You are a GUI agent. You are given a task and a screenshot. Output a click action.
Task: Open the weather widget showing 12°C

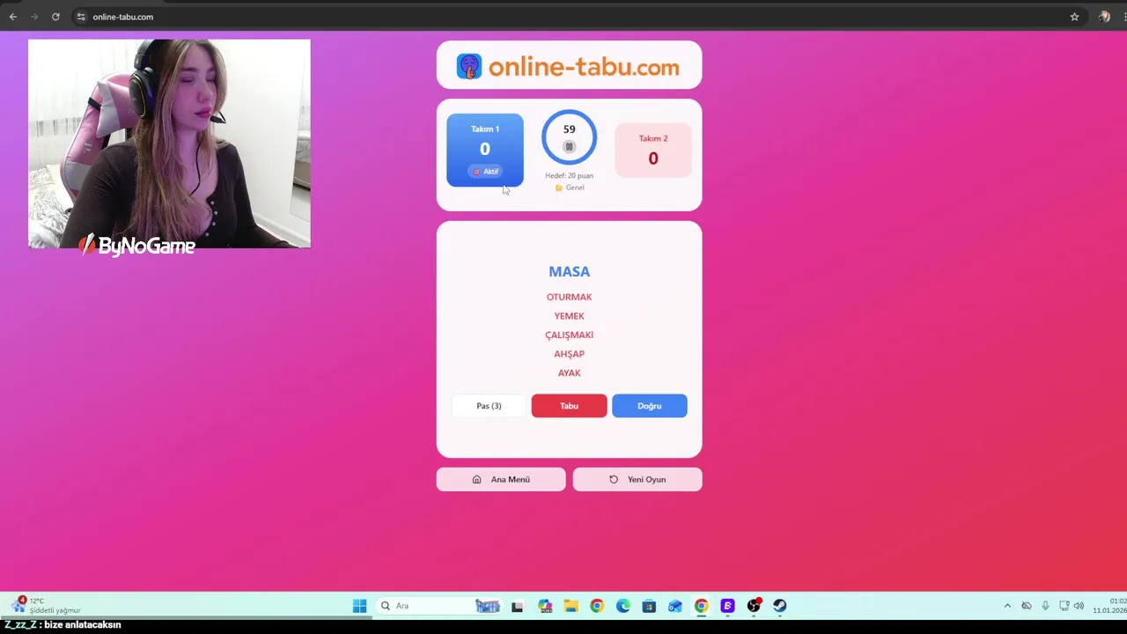tap(46, 605)
